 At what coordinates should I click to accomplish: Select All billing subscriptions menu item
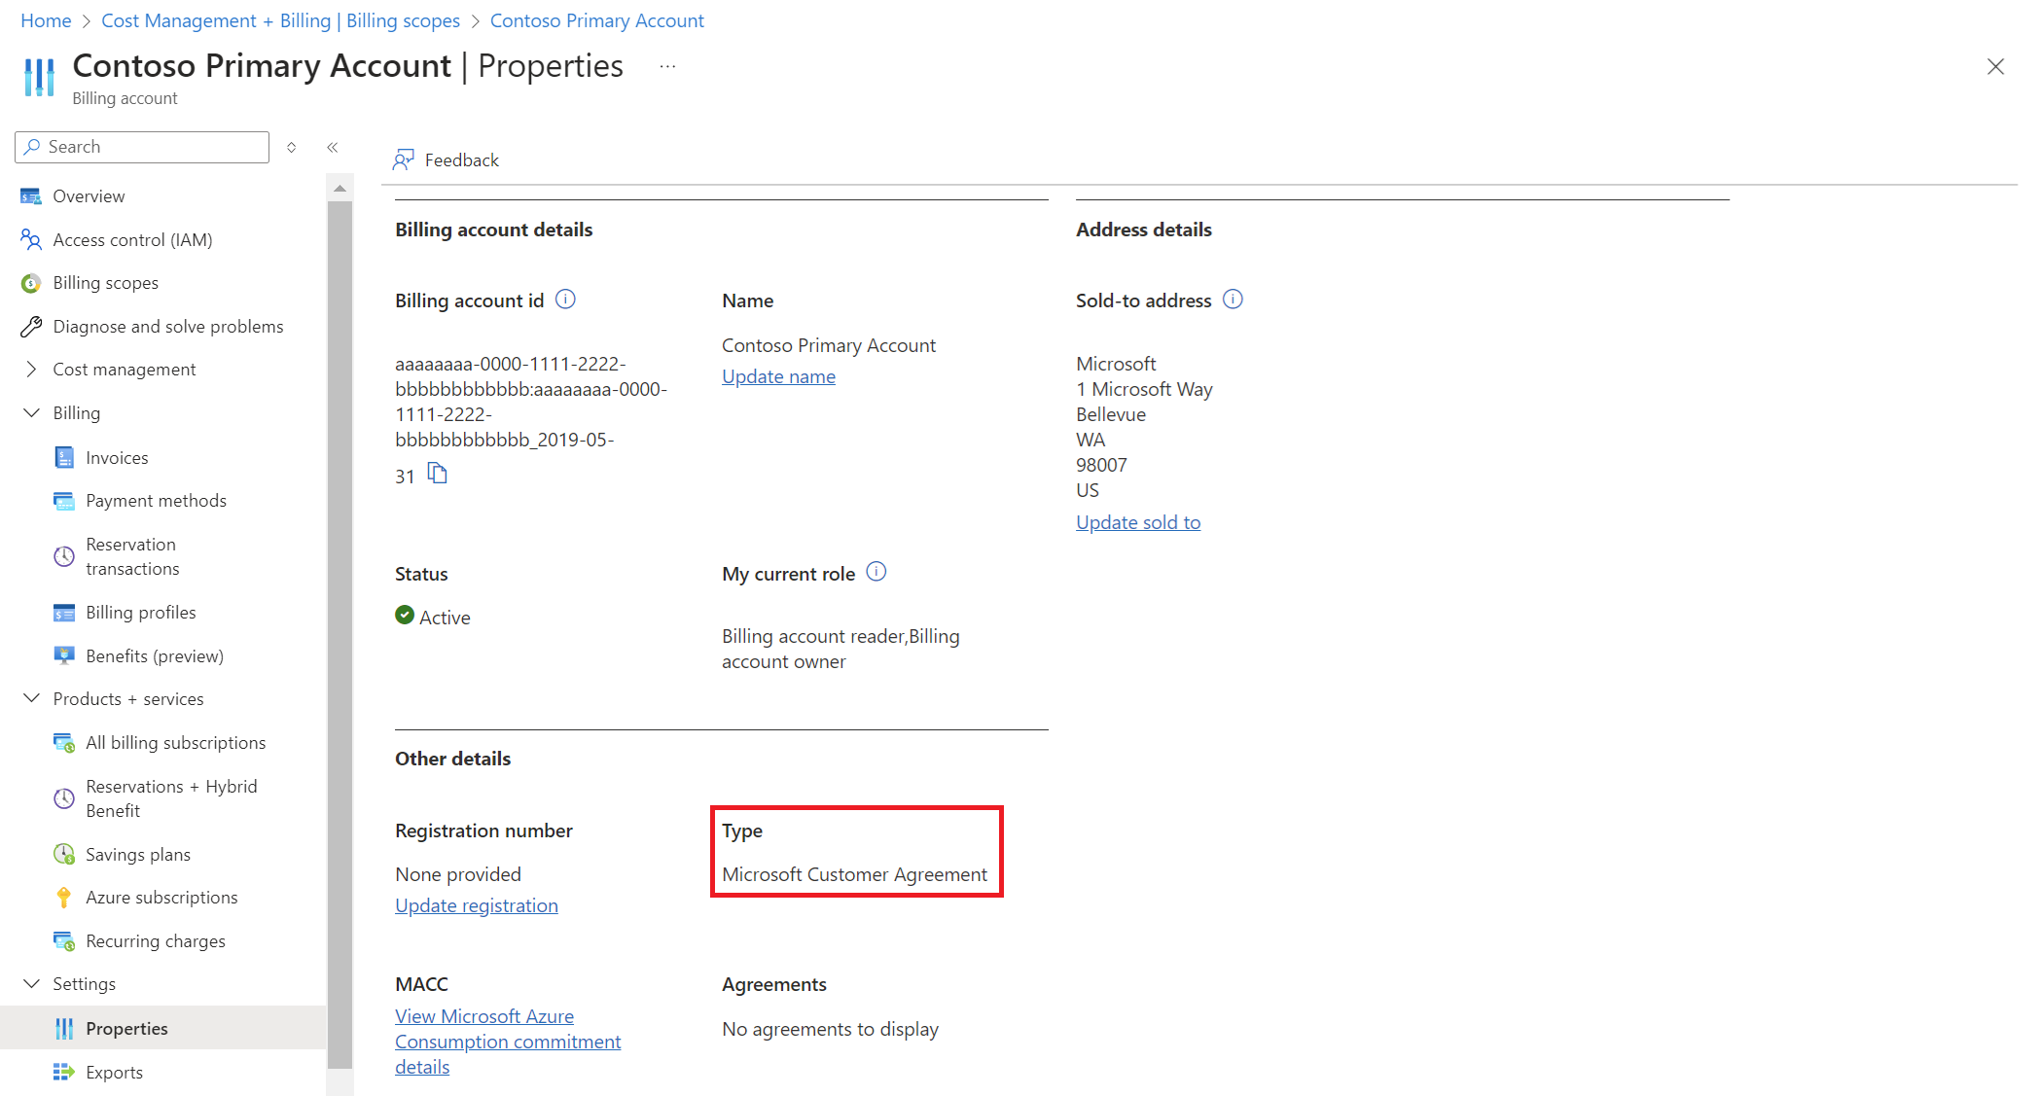tap(177, 741)
